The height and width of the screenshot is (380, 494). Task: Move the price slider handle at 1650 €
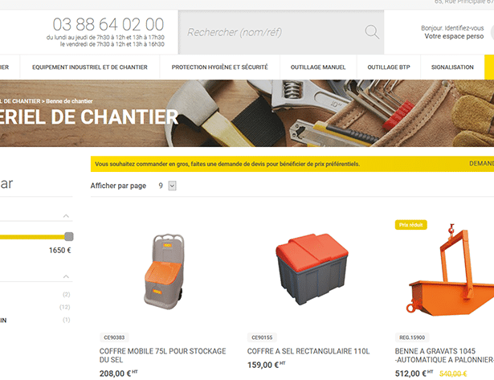pos(69,236)
